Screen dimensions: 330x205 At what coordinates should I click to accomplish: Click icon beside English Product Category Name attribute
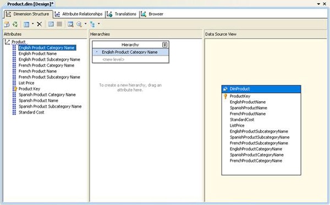pos(14,48)
